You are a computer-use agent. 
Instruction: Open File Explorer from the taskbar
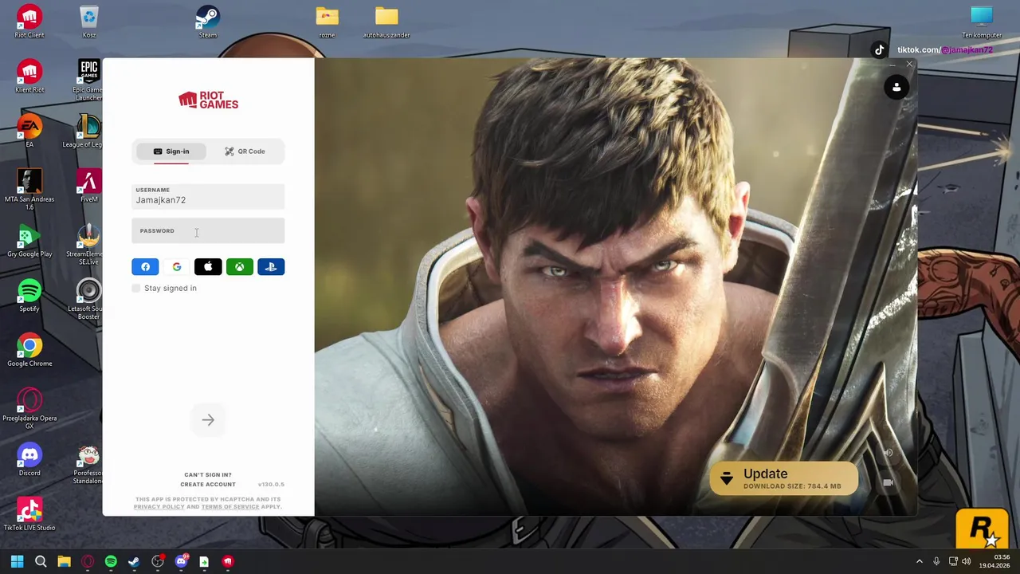pyautogui.click(x=64, y=561)
